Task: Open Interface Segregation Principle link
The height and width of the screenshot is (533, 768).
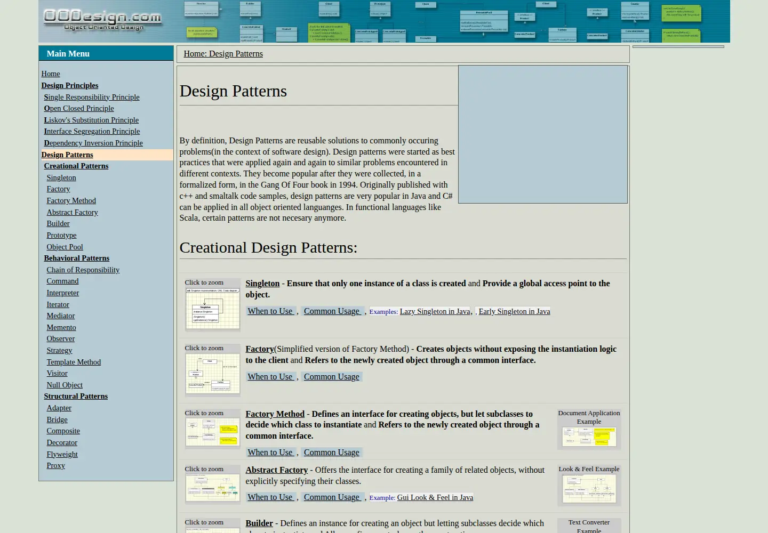Action: pos(92,131)
